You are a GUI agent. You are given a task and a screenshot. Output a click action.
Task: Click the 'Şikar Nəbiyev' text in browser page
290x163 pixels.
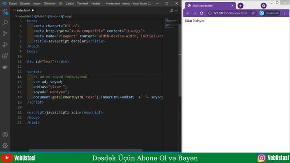[x=194, y=21]
